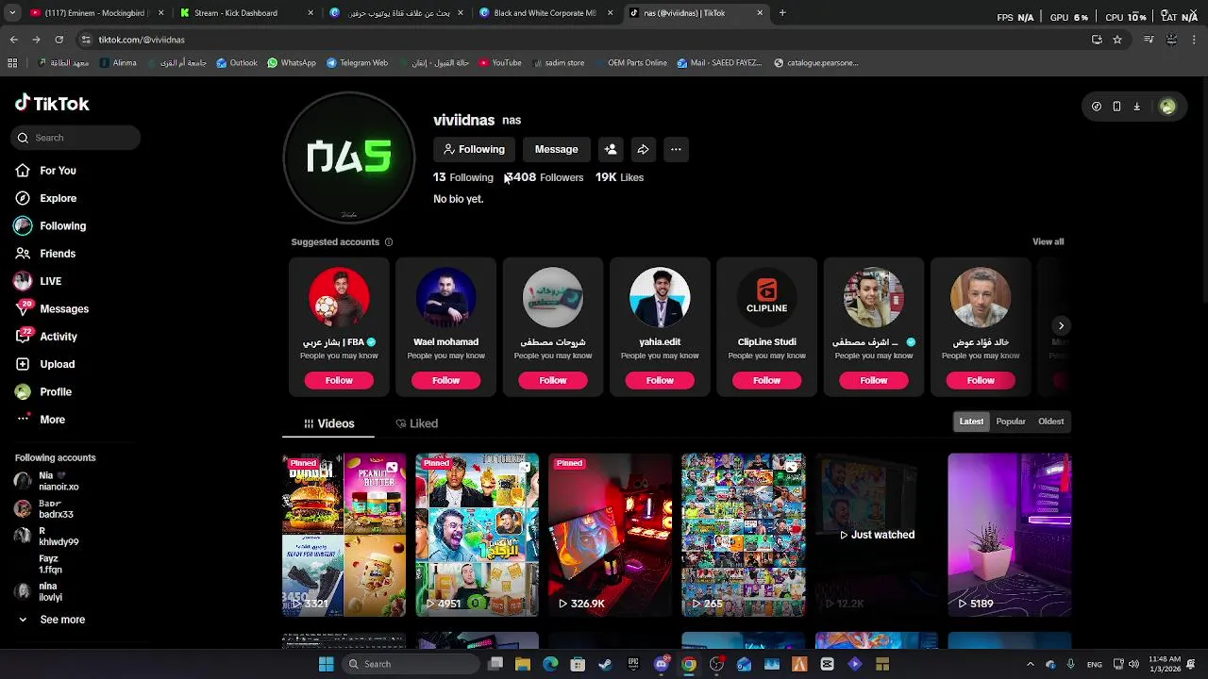Screen dimensions: 1208x679
Task: Open the video with 5189 views
Action: (1010, 535)
